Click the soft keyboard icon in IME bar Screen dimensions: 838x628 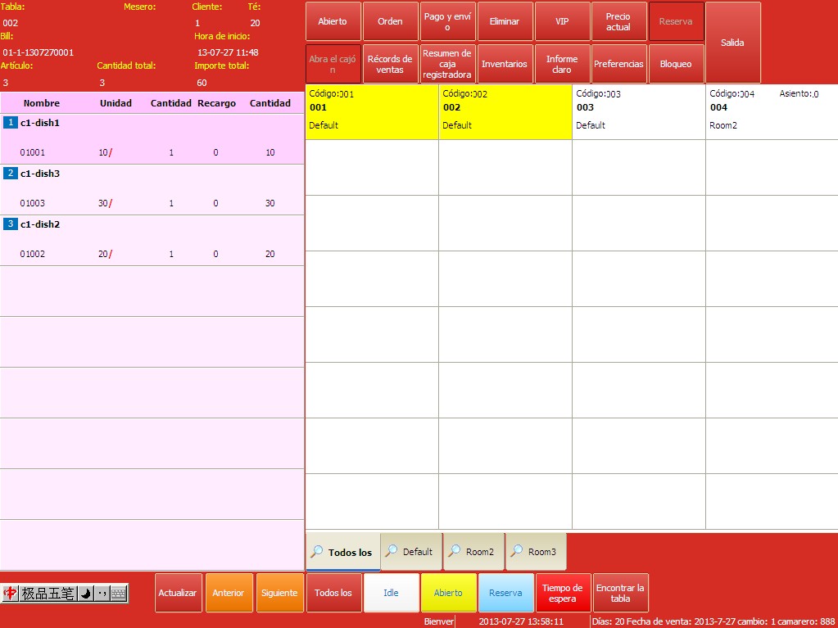point(119,594)
